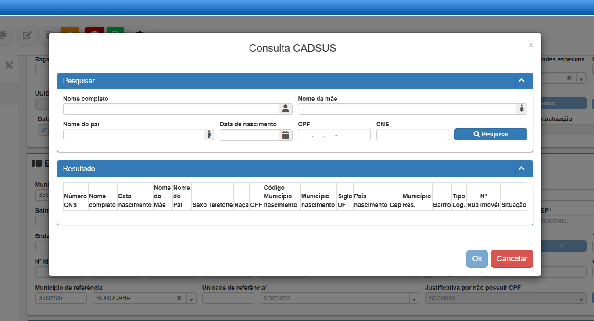Click the X icon in the background left sidebar

pos(9,65)
